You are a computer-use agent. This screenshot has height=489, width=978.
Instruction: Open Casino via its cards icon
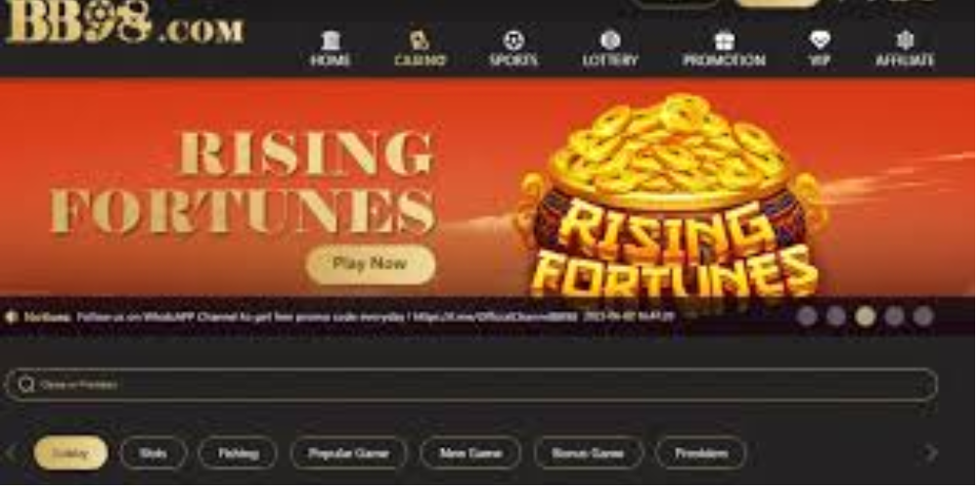click(420, 40)
